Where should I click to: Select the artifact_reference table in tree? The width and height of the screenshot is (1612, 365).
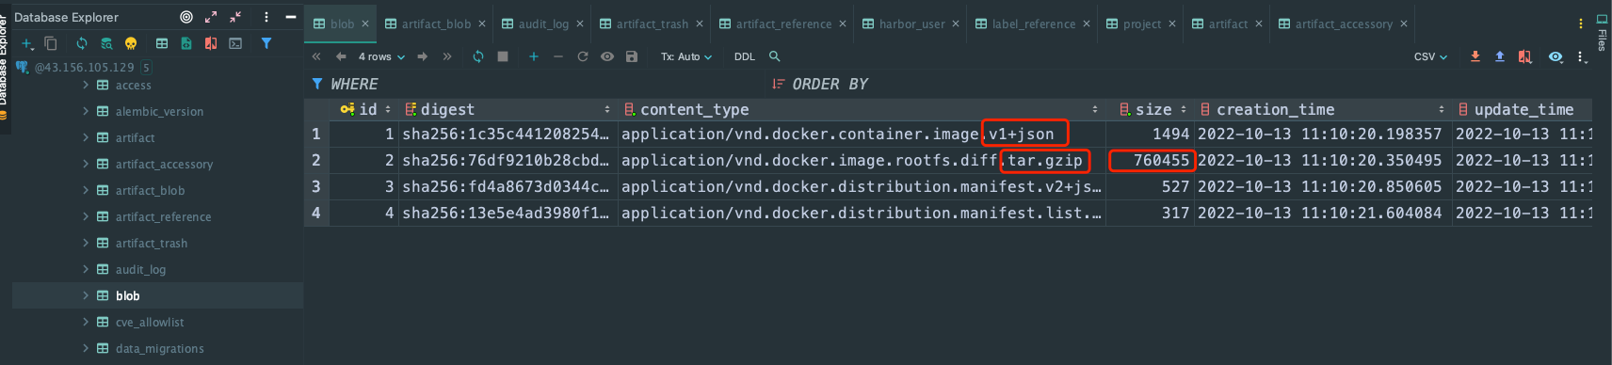163,216
